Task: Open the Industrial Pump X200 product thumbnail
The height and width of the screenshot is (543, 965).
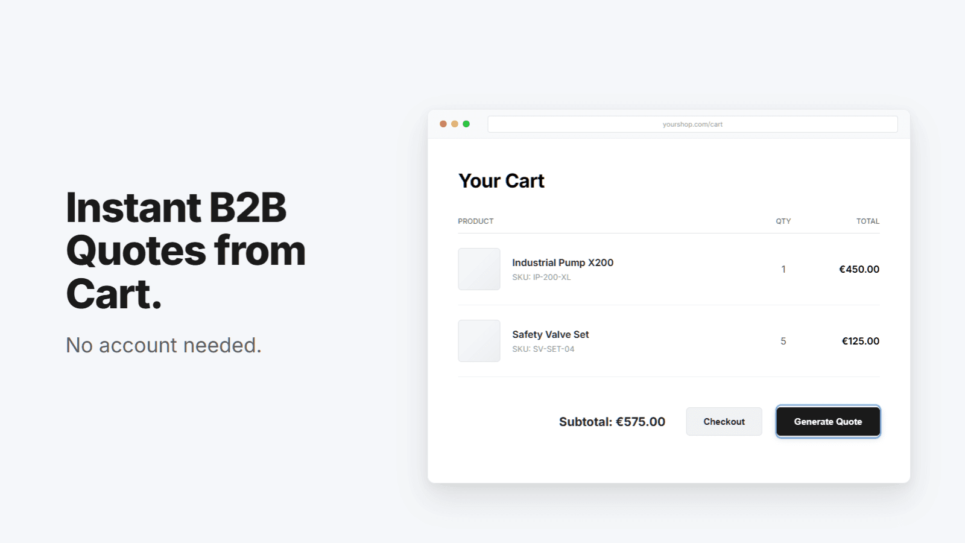Action: click(x=479, y=269)
